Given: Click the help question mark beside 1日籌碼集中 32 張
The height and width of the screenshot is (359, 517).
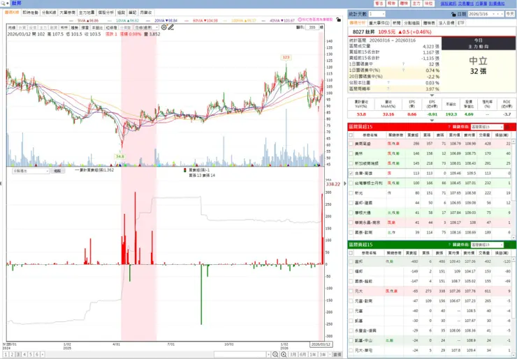Looking at the screenshot, I should [403, 64].
